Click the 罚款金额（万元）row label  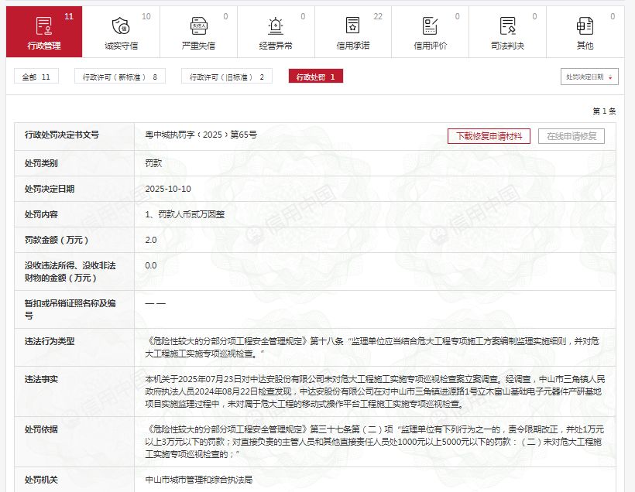click(x=57, y=240)
